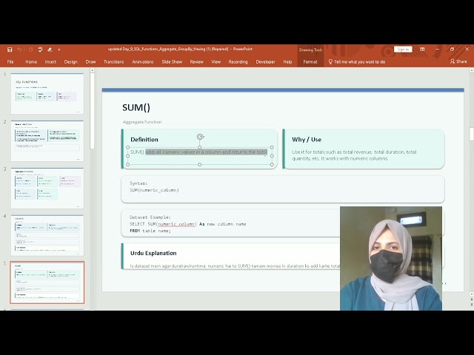Click the Share button
The height and width of the screenshot is (355, 474).
(x=458, y=61)
